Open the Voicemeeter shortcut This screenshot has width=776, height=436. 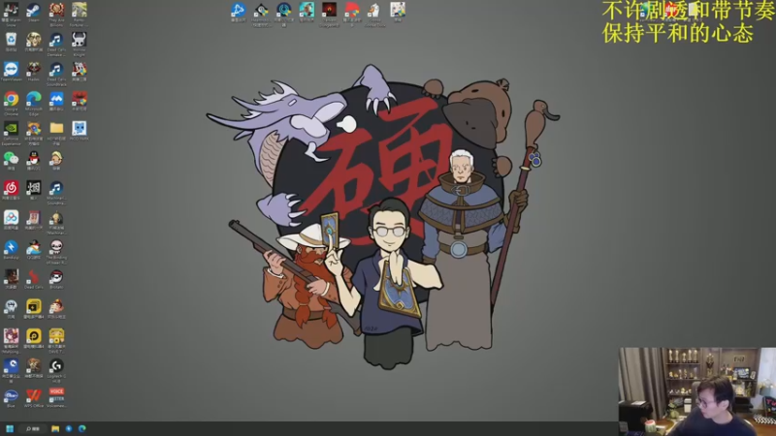pos(56,395)
